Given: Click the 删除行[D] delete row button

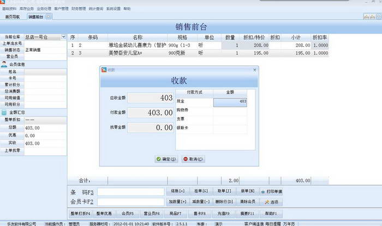Looking at the screenshot, I should point(224,201).
